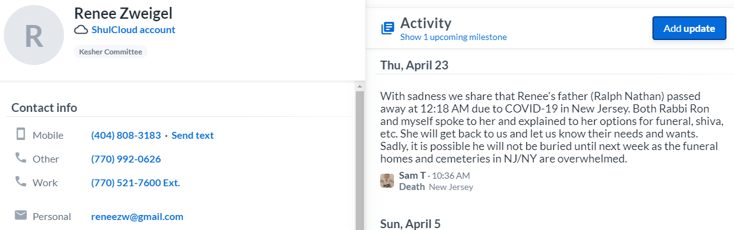The height and width of the screenshot is (230, 734).
Task: Click the contact panel scrollbar thumb
Action: [359, 160]
